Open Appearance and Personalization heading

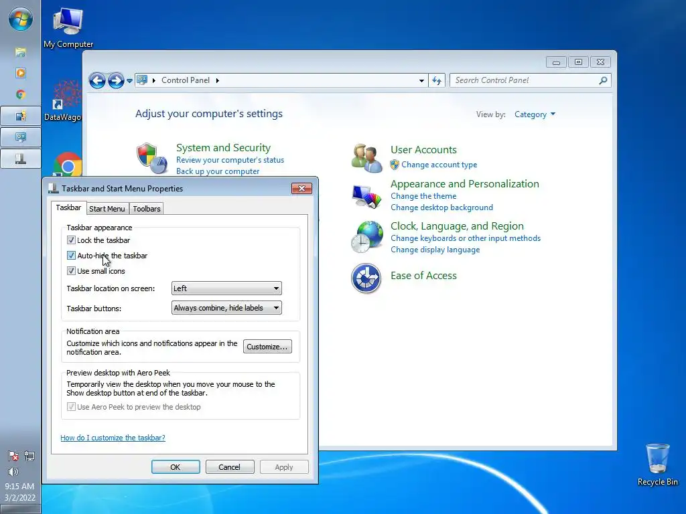(465, 183)
